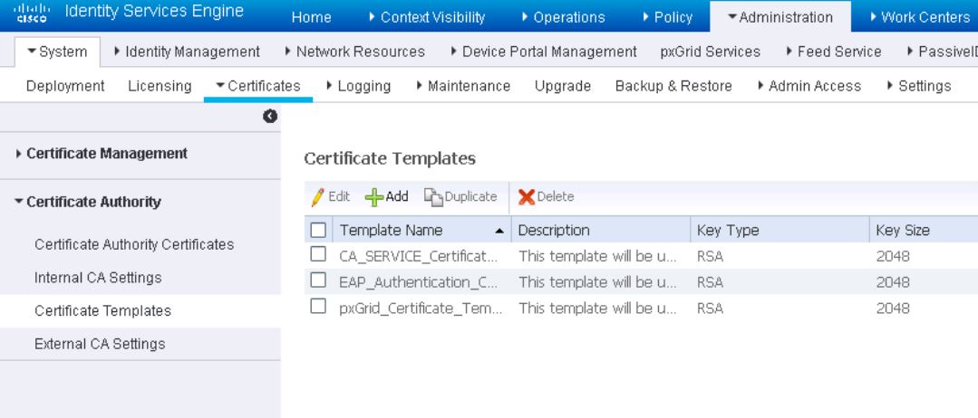Click 2048 in the pxGrid_Certificate row

click(893, 309)
